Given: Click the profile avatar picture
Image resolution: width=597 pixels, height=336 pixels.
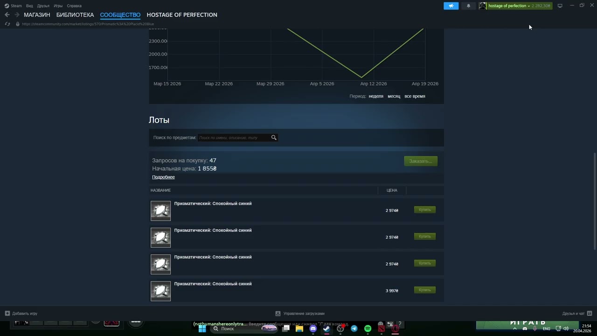Looking at the screenshot, I should (x=483, y=6).
